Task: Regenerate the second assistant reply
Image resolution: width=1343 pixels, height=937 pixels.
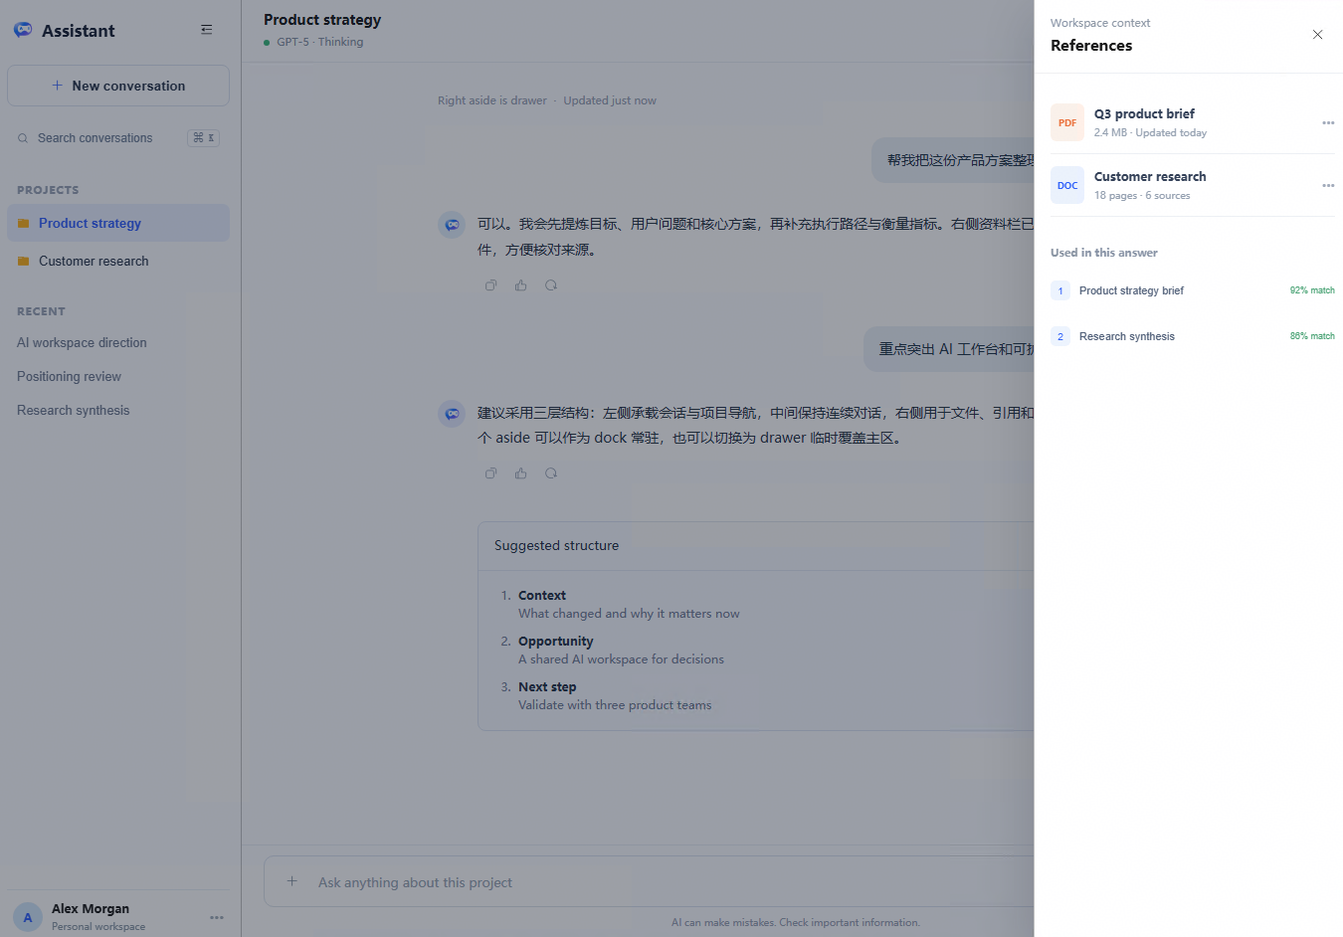Action: pos(550,473)
